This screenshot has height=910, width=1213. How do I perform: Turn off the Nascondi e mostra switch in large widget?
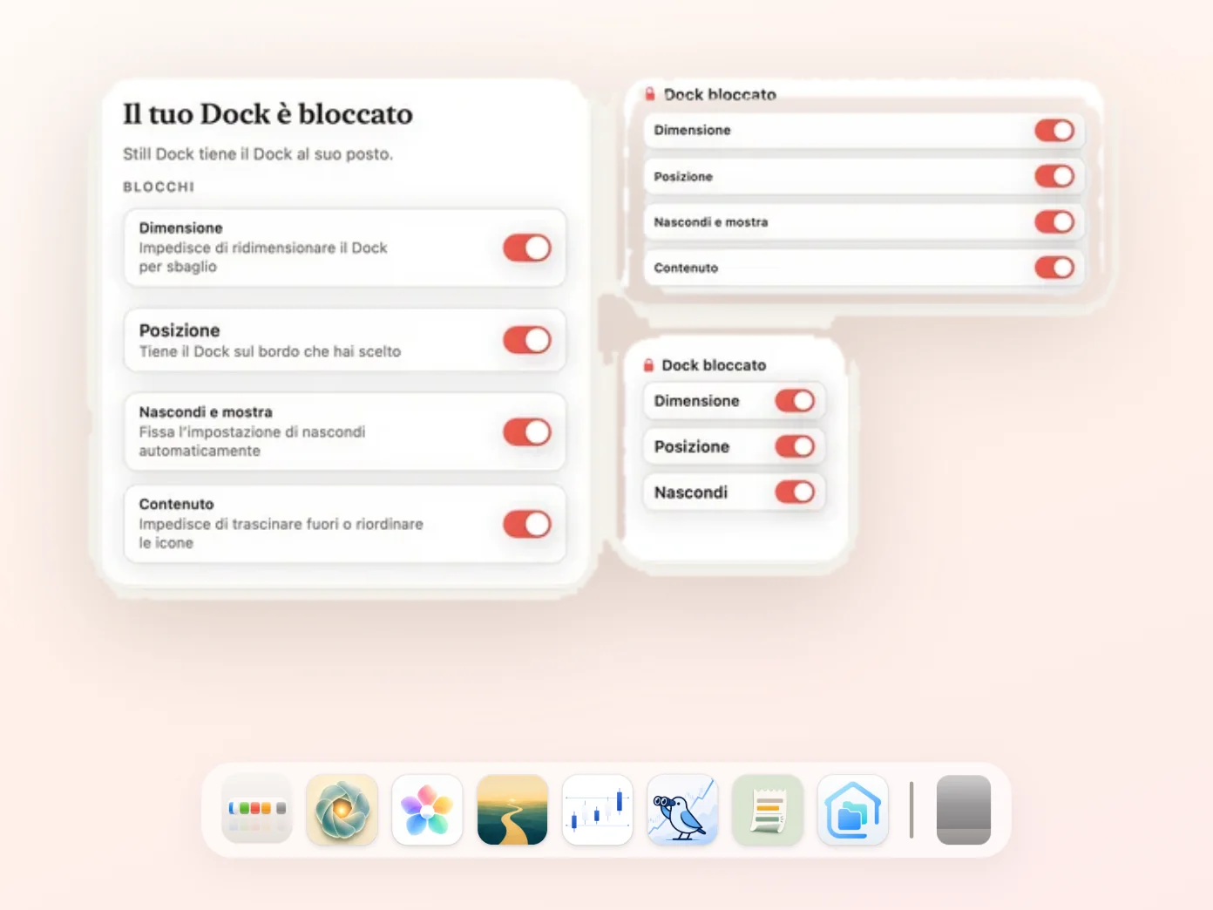click(527, 432)
